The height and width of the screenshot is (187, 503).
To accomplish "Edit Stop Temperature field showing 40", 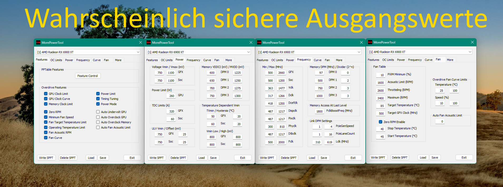I will pos(380,129).
